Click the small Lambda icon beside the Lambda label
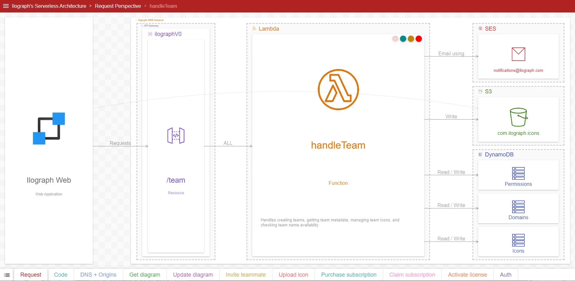This screenshot has width=575, height=281. (x=254, y=28)
